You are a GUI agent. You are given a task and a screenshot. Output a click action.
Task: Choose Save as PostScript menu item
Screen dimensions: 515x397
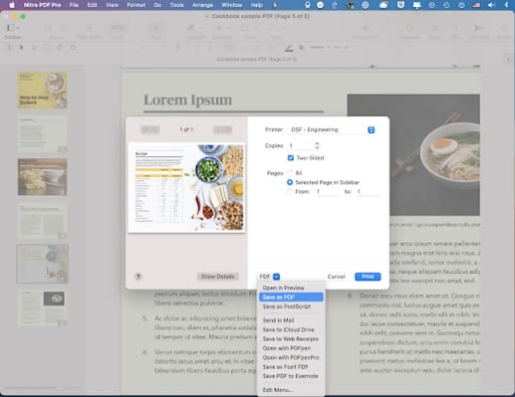pyautogui.click(x=291, y=306)
